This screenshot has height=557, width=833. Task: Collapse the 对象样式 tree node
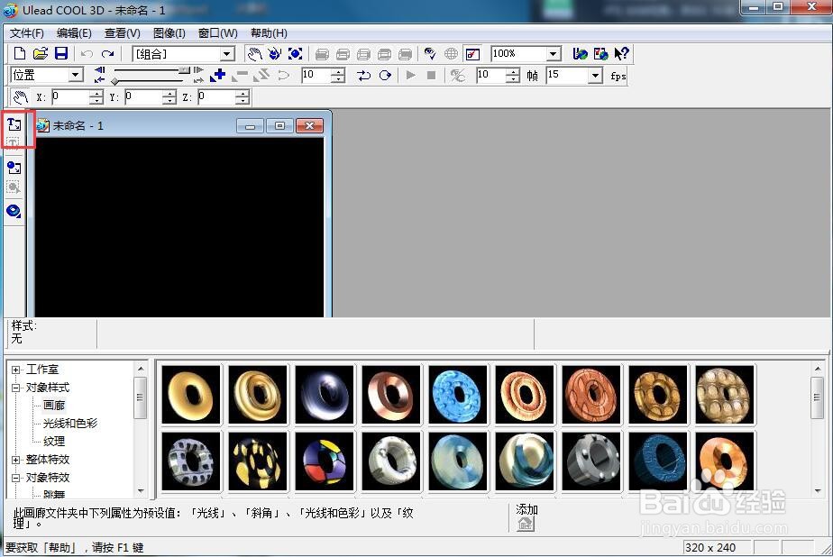coord(16,388)
